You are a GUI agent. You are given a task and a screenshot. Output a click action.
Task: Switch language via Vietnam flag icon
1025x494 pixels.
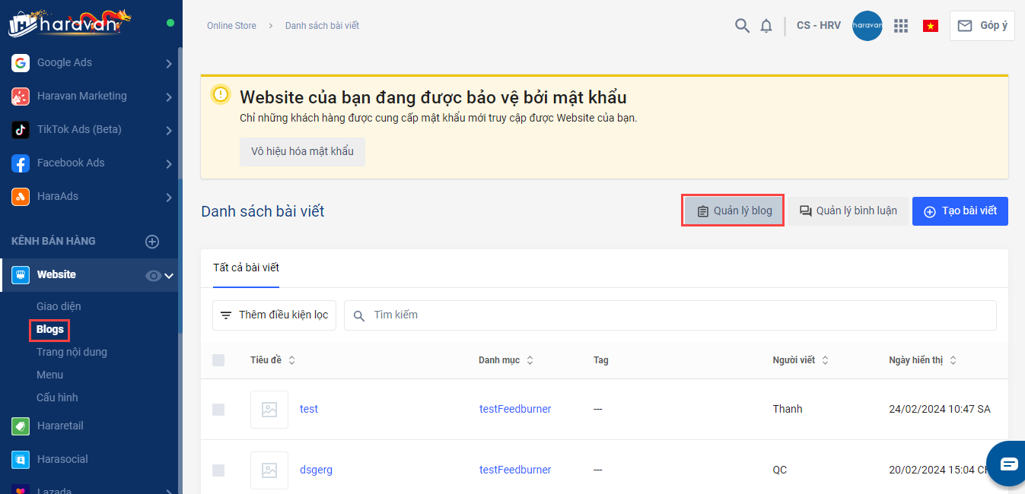930,26
